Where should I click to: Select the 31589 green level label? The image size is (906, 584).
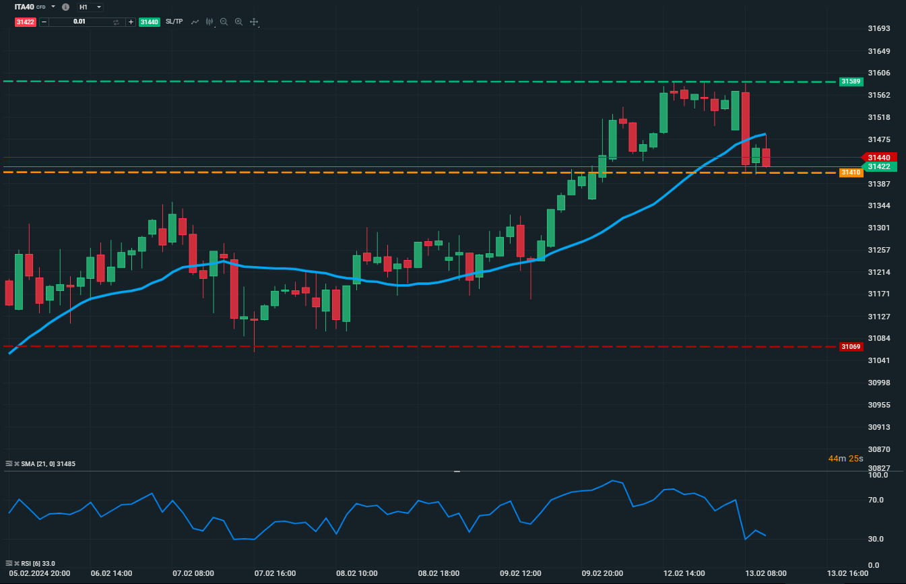851,82
